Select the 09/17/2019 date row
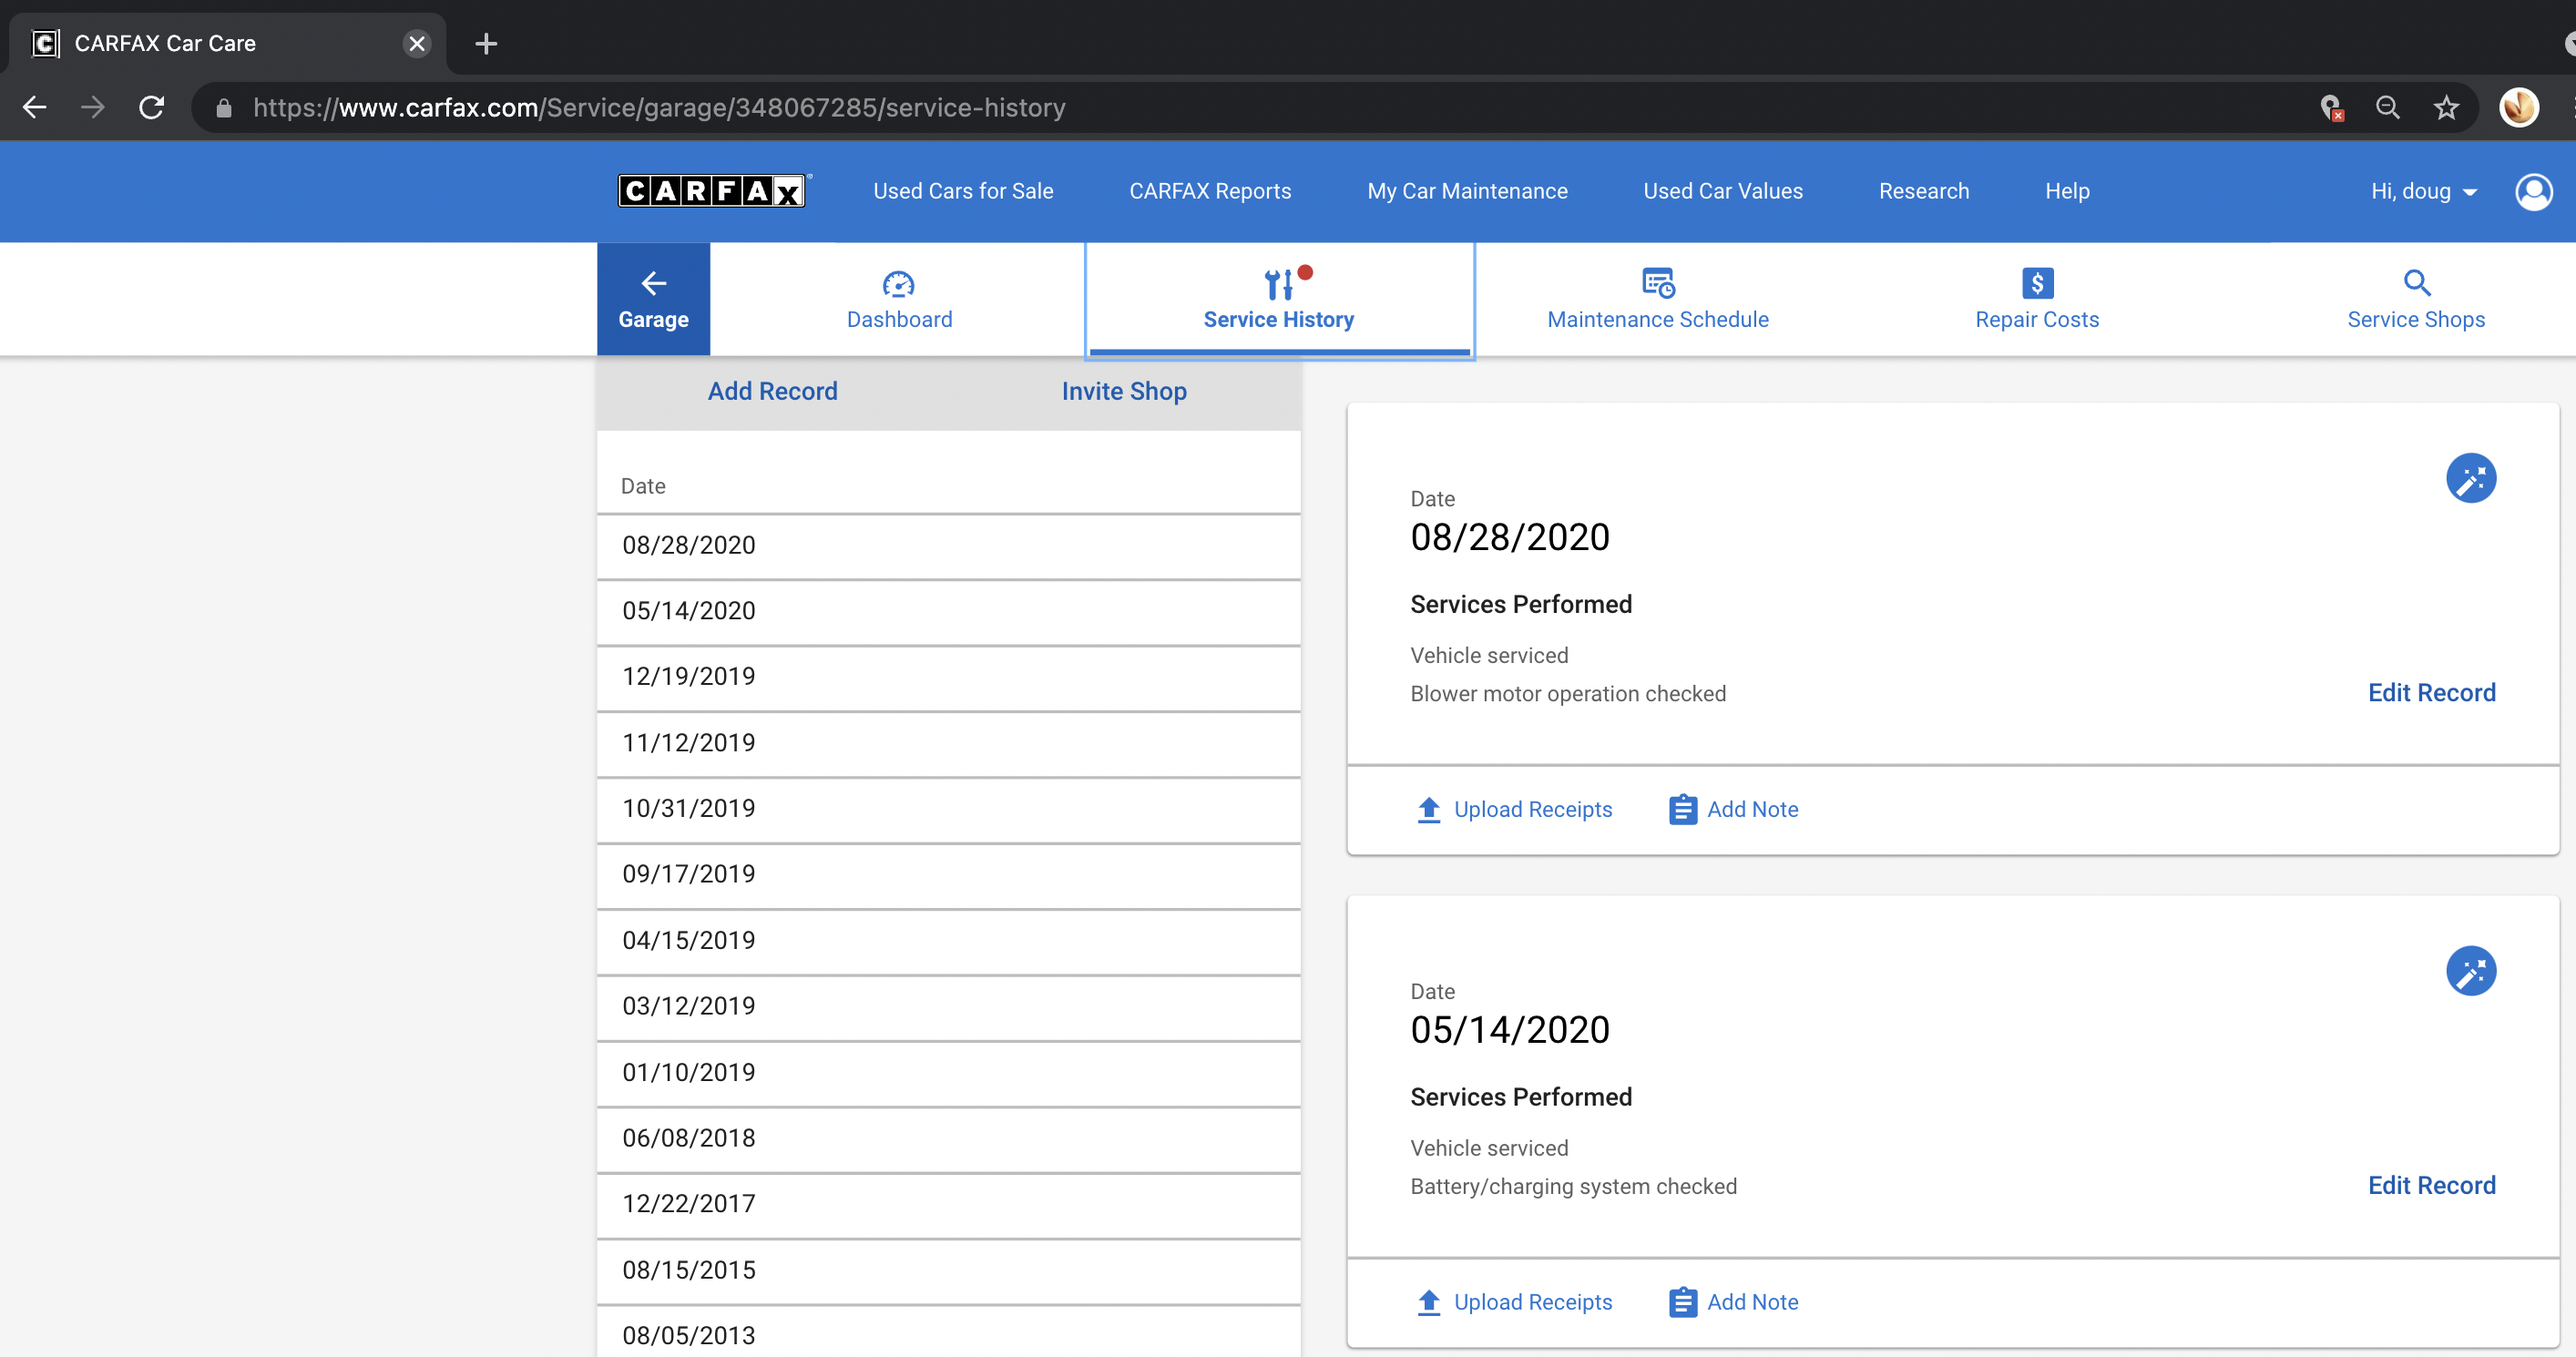Viewport: 2576px width, 1357px height. 948,876
